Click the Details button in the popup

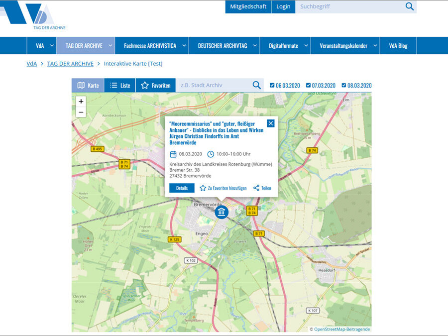coord(182,188)
